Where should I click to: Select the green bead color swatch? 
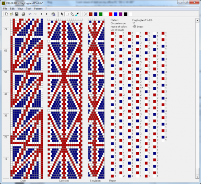(100, 14)
